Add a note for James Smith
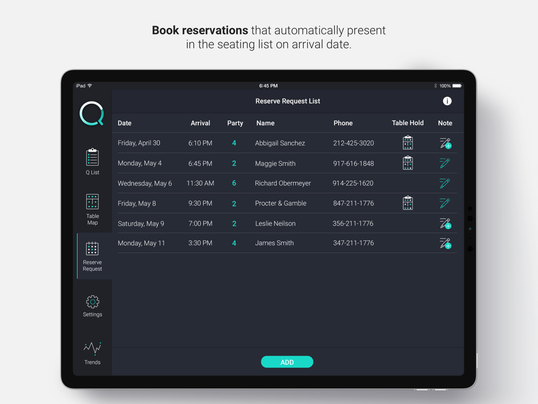 point(445,243)
